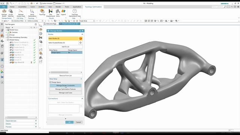The height and width of the screenshot is (135, 240).
Task: Click the Add To List button
Action: tap(65, 46)
